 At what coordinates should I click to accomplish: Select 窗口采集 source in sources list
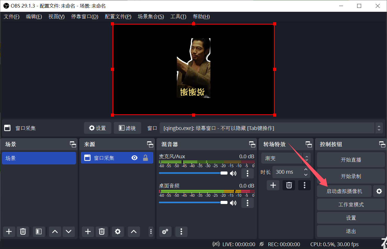[117, 158]
